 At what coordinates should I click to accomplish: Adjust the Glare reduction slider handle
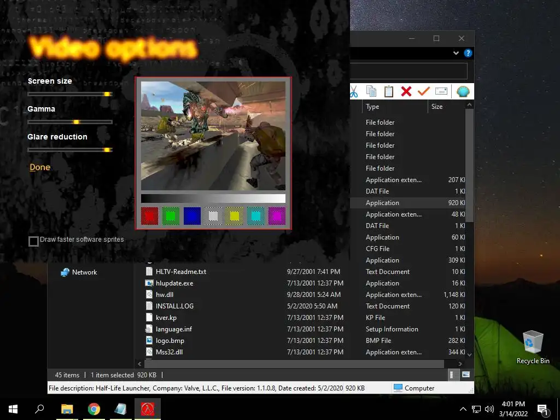click(x=107, y=150)
